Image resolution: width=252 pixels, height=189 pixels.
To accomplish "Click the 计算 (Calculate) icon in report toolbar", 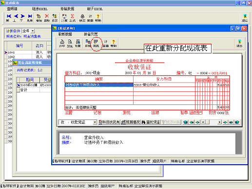I will (x=64, y=17).
